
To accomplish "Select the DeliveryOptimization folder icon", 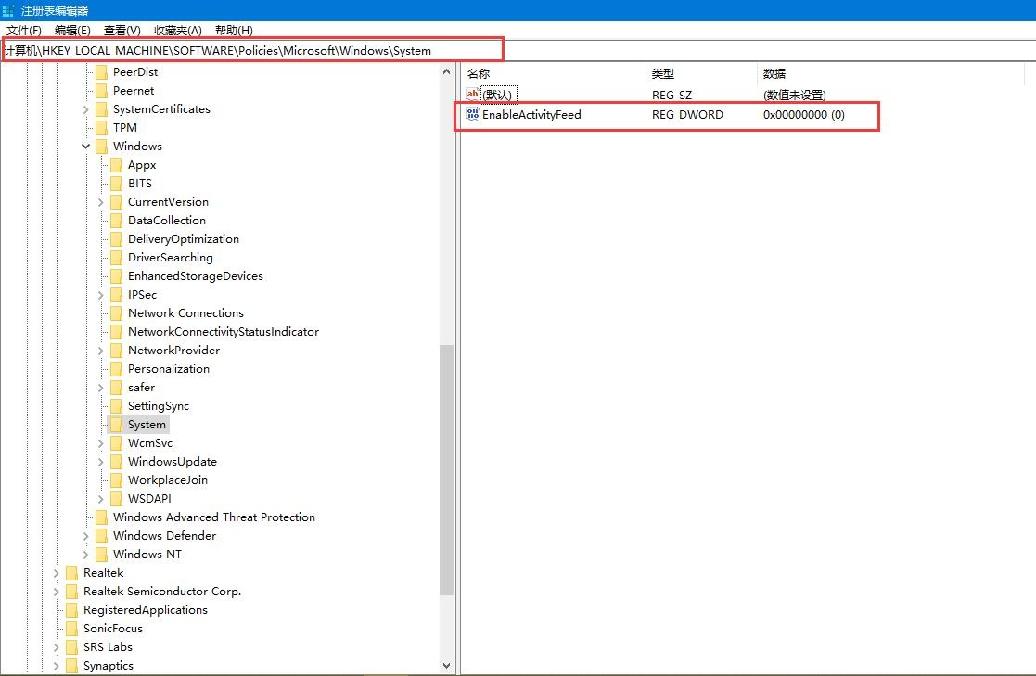I will pyautogui.click(x=116, y=238).
